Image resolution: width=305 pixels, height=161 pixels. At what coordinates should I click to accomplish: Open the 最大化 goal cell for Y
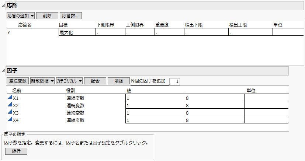77,32
